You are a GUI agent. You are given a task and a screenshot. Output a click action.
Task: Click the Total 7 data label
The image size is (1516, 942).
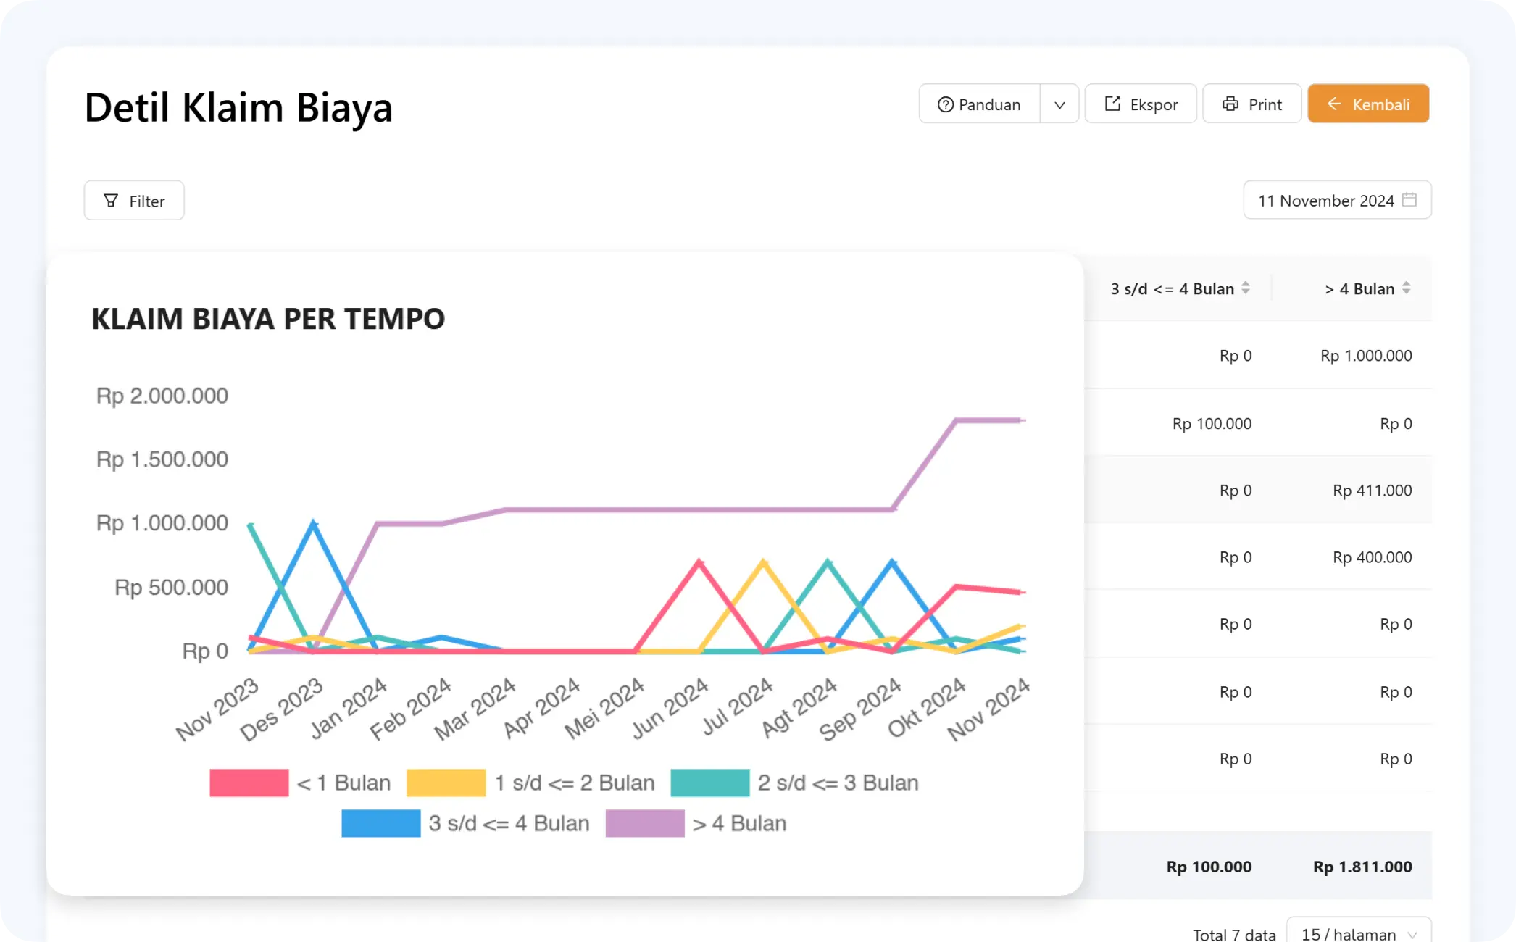click(1234, 935)
